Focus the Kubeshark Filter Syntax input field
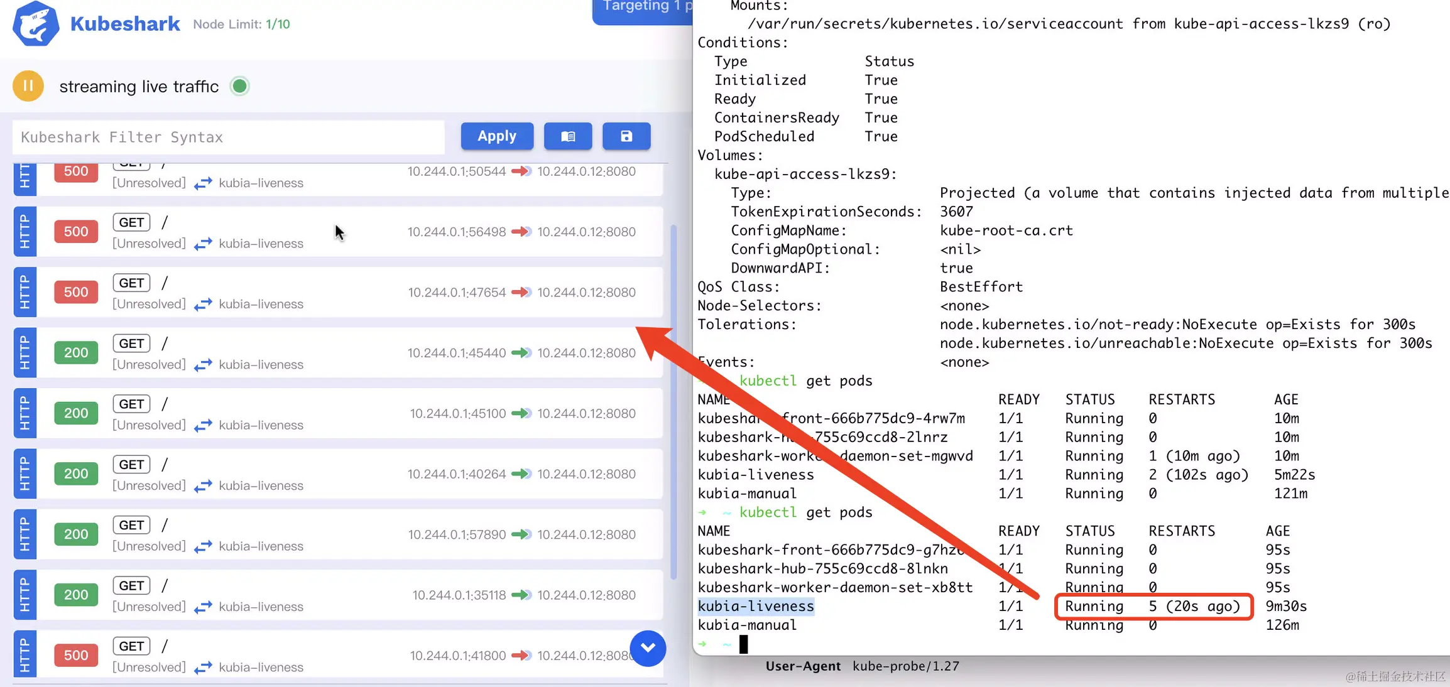 [x=228, y=137]
